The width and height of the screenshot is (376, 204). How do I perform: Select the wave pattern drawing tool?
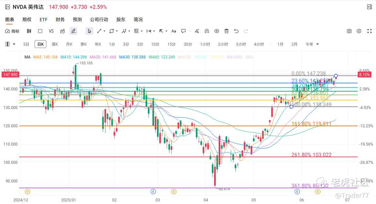click(124, 31)
